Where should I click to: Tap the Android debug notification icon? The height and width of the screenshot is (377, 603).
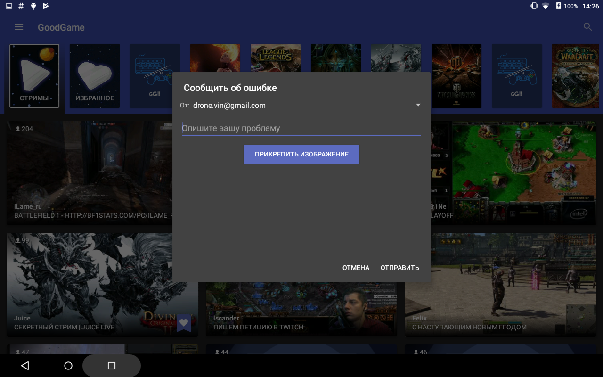tap(33, 6)
